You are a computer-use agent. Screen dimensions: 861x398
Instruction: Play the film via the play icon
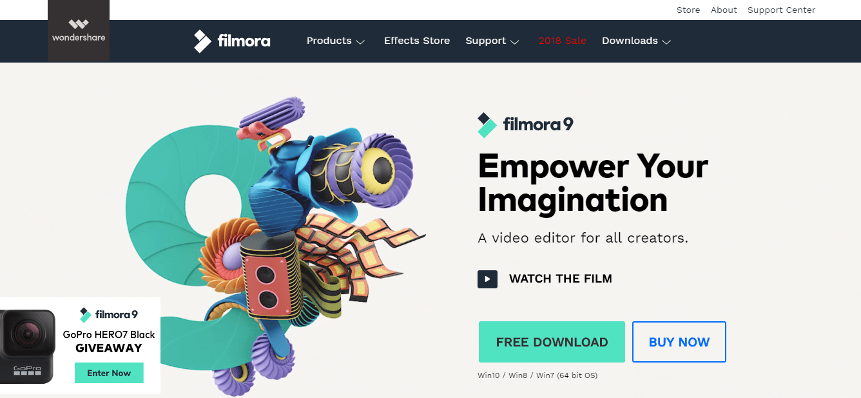coord(487,279)
